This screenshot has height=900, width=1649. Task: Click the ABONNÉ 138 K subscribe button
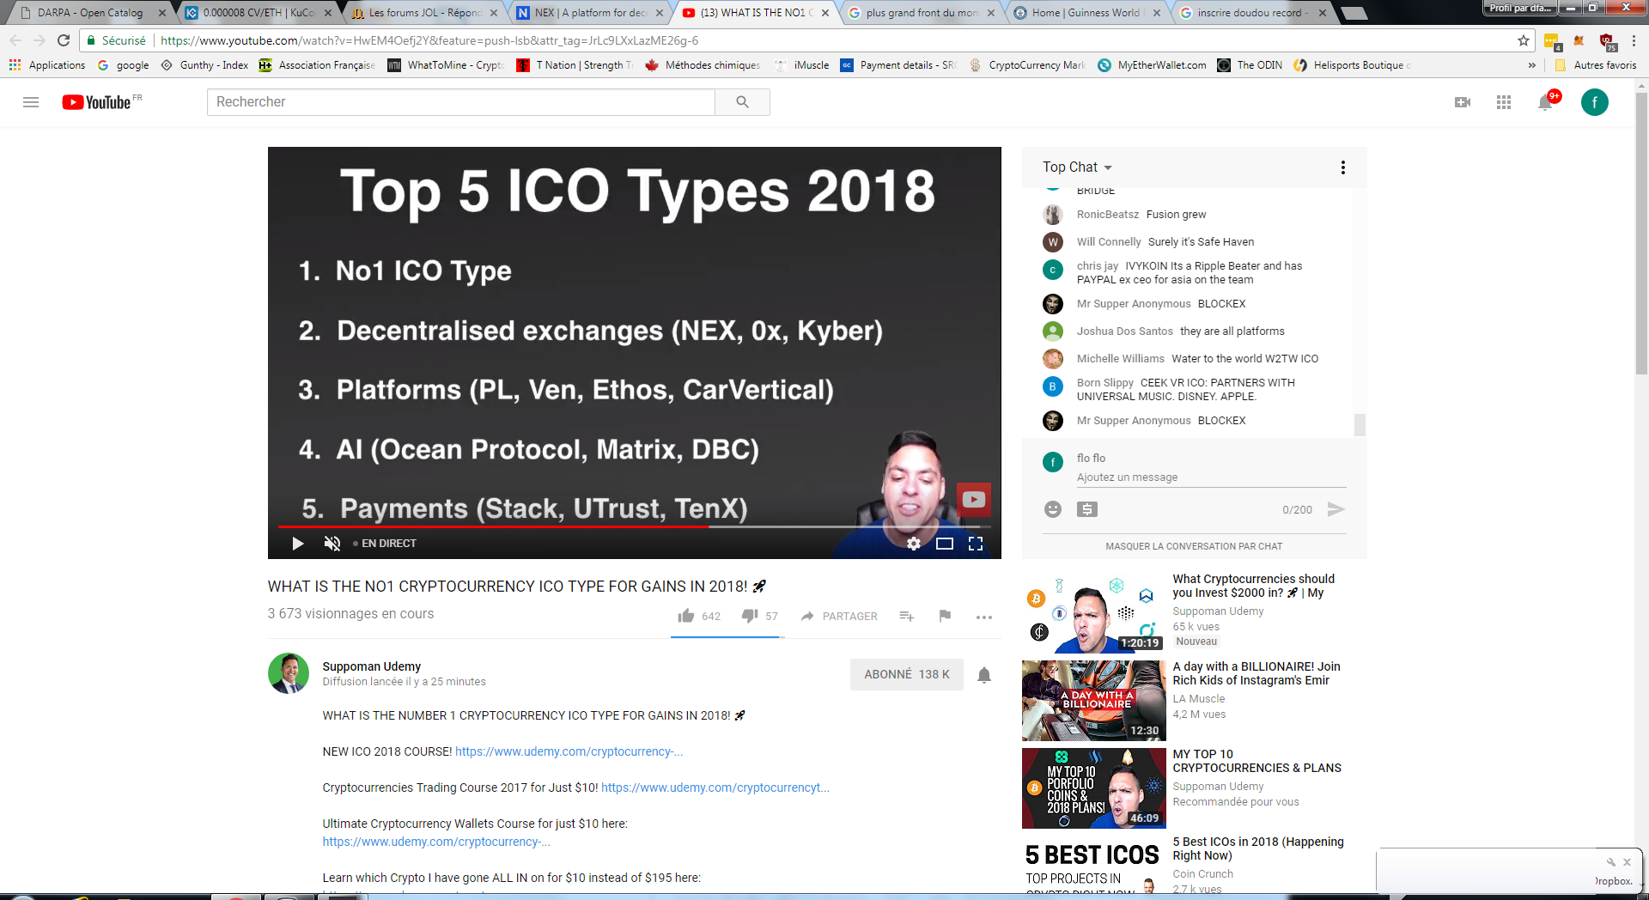[x=906, y=674]
